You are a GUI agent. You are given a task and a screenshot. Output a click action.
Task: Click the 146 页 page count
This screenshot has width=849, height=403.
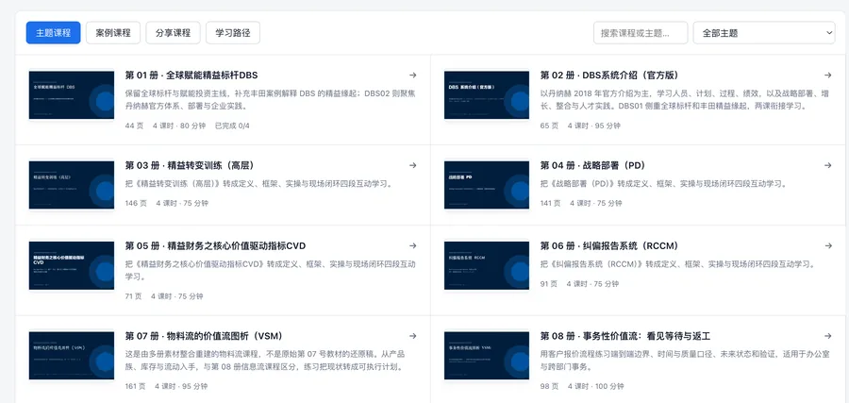click(135, 203)
